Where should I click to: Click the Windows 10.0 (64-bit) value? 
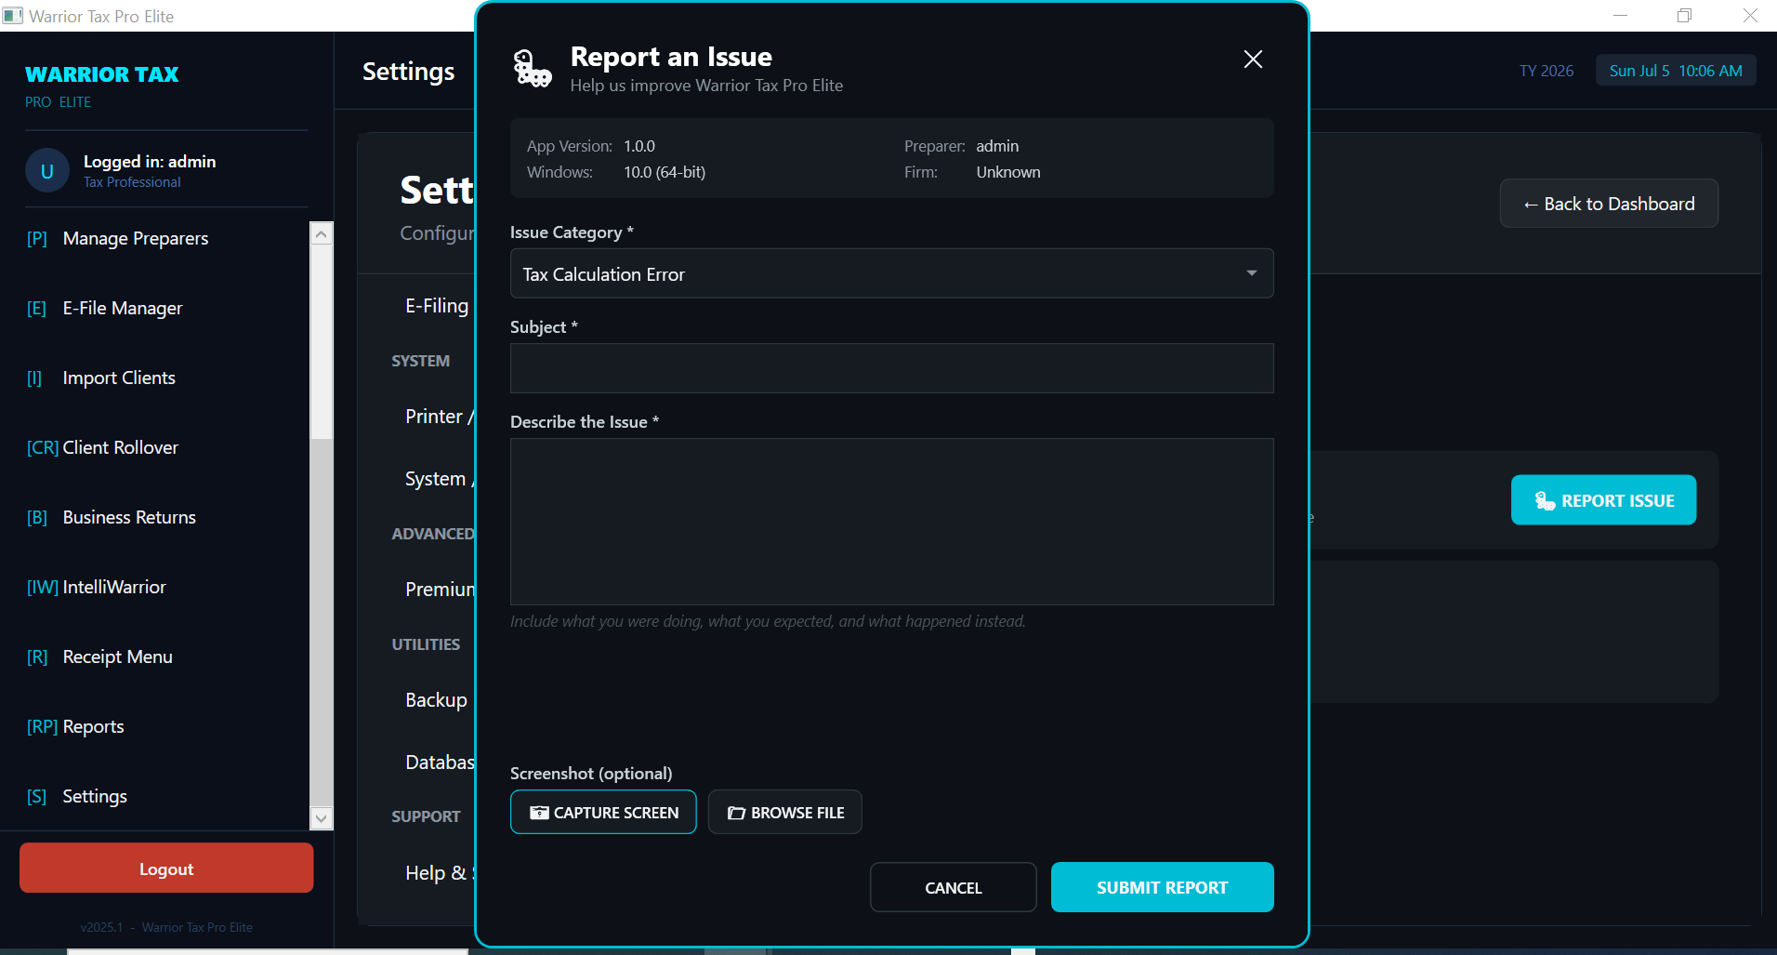[665, 172]
